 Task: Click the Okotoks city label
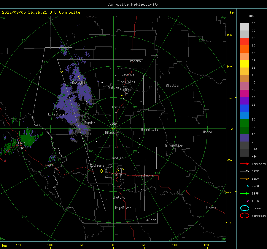(119, 197)
